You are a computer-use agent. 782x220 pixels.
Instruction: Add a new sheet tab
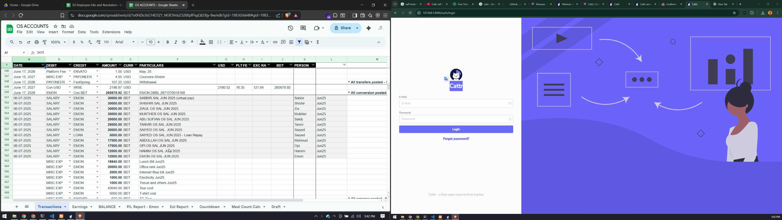pyautogui.click(x=17, y=207)
